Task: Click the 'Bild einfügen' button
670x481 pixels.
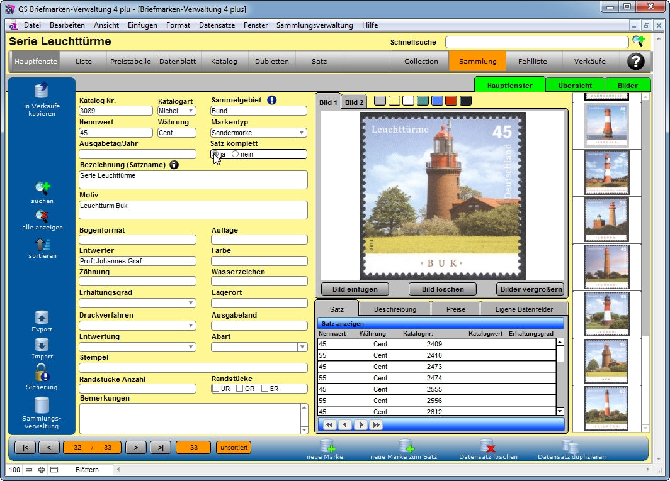Action: point(355,289)
